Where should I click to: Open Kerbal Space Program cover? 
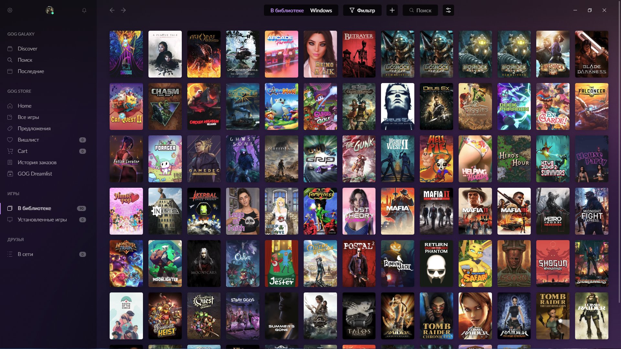[x=204, y=211]
